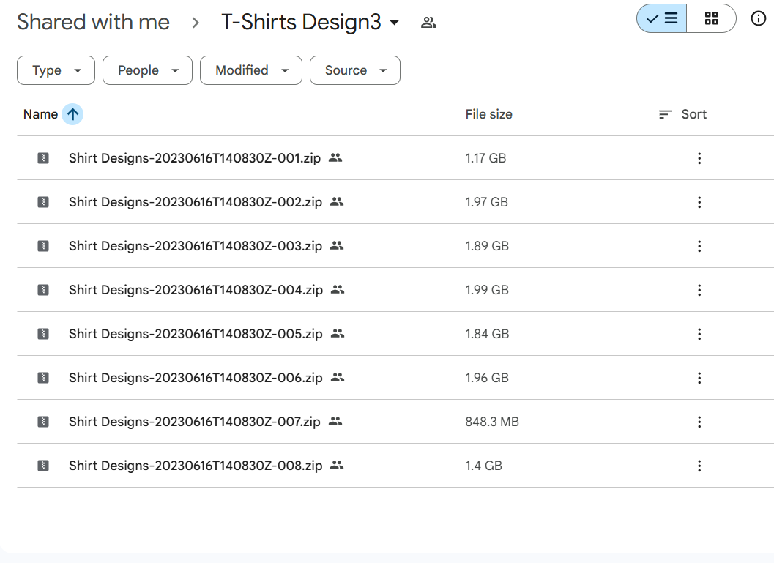The image size is (774, 563).
Task: Click the File size column header
Action: click(488, 114)
